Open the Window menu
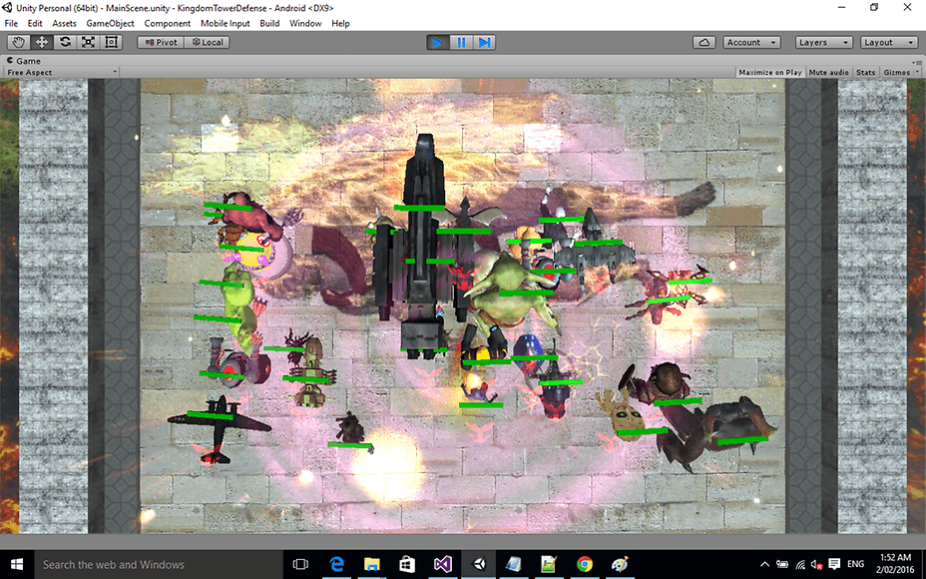The width and height of the screenshot is (926, 579). click(305, 24)
